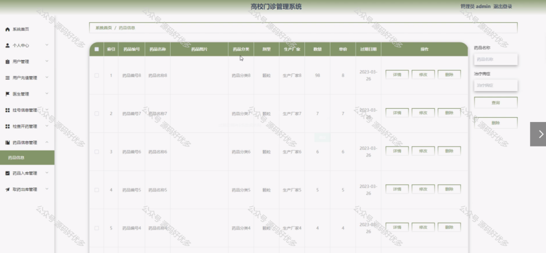Click the clipboard icon beside 用户管理

pyautogui.click(x=7, y=62)
